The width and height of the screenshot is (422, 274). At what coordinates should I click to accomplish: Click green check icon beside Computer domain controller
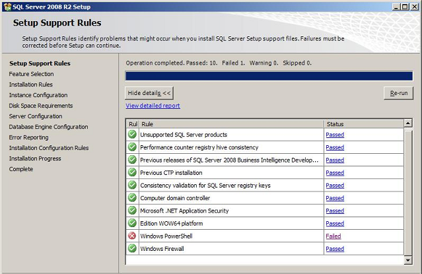click(x=132, y=198)
